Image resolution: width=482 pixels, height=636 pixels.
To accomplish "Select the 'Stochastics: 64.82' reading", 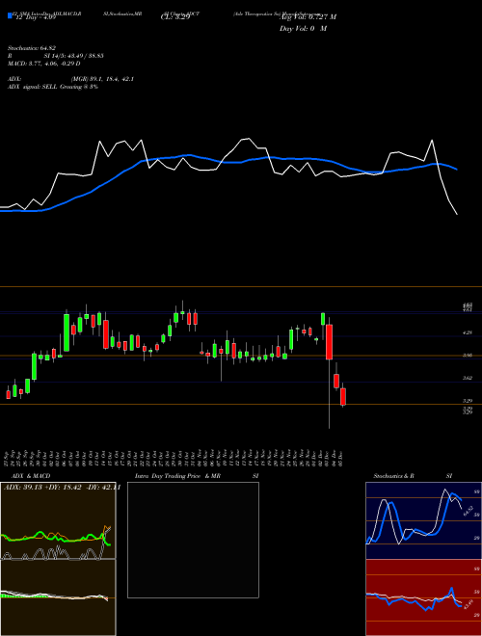I will point(32,48).
